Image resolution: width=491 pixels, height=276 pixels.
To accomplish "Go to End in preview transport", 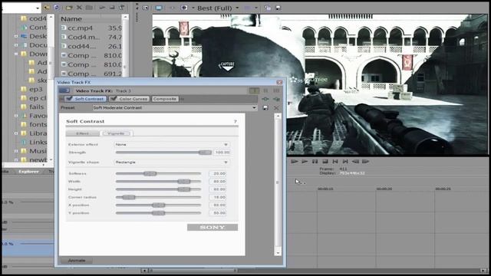I will click(345, 162).
